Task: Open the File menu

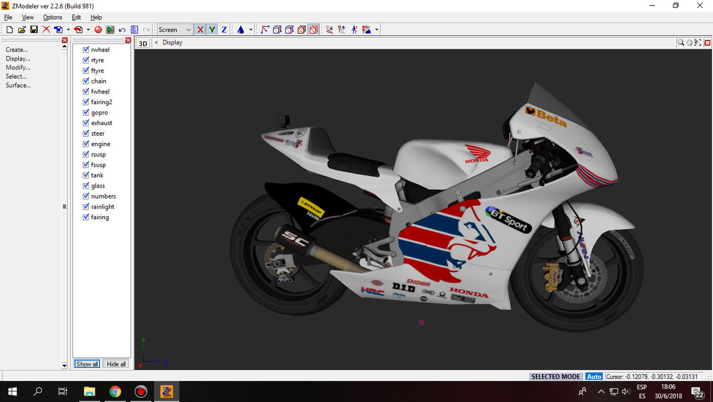Action: point(8,17)
